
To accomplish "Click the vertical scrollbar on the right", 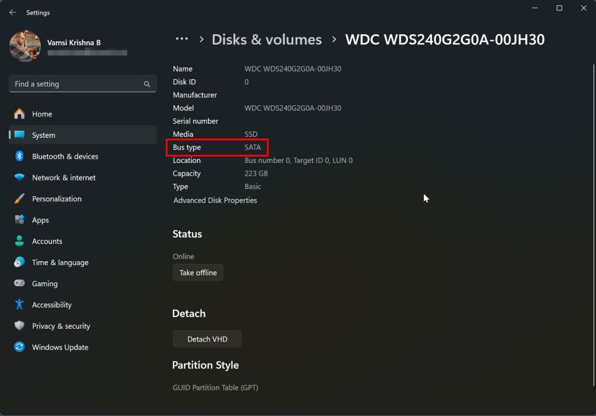I will [593, 225].
